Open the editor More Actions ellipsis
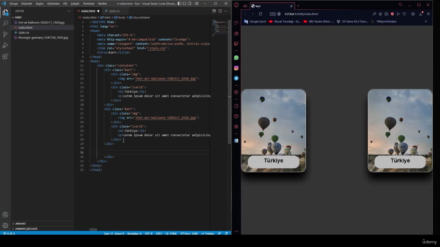The image size is (440, 247). click(x=226, y=11)
